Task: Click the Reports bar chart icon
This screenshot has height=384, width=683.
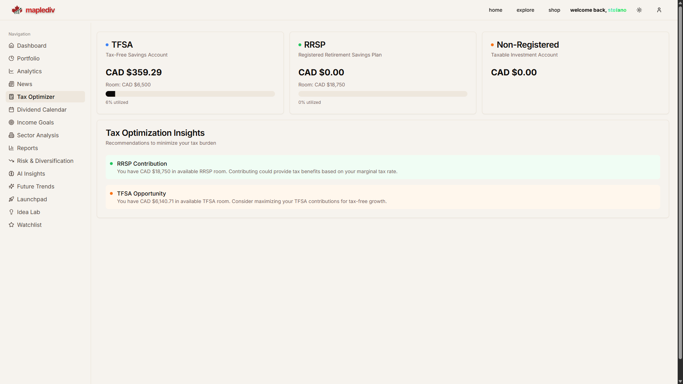Action: [11, 148]
